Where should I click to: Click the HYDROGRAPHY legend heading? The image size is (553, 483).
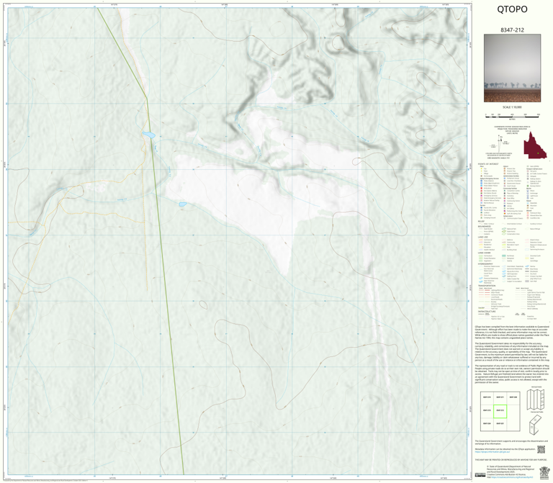coord(485,263)
